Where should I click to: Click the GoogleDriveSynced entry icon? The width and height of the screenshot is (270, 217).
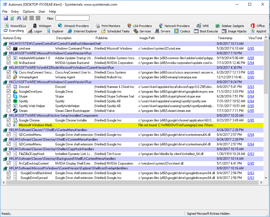(x=15, y=178)
